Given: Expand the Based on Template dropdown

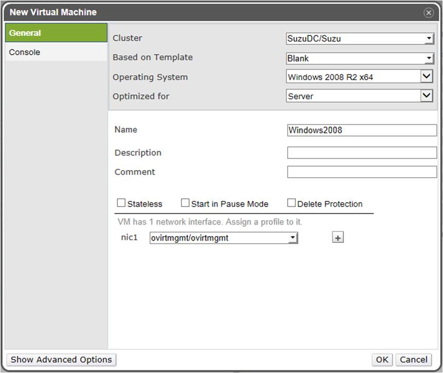Looking at the screenshot, I should 360,58.
